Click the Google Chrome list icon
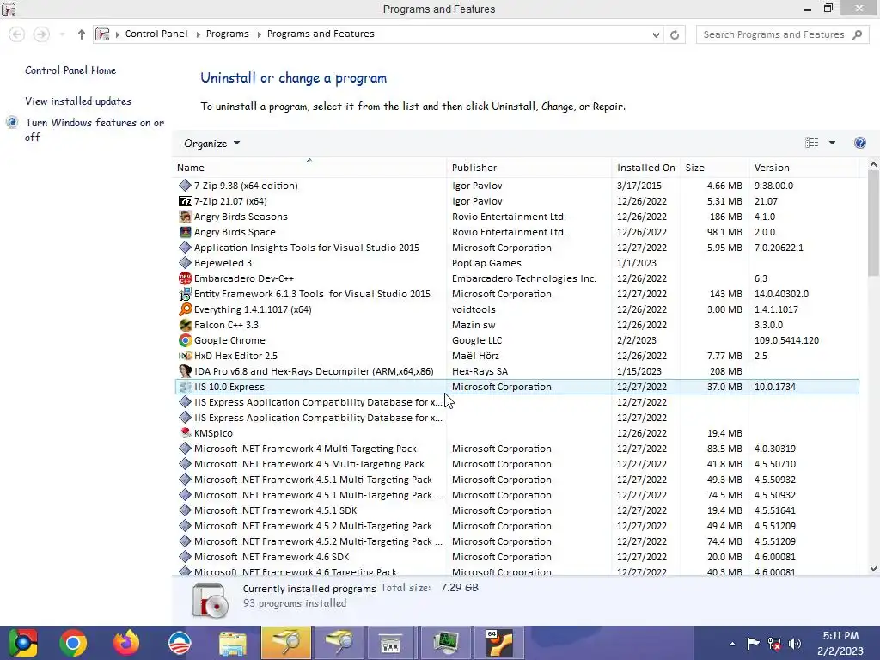 [186, 340]
